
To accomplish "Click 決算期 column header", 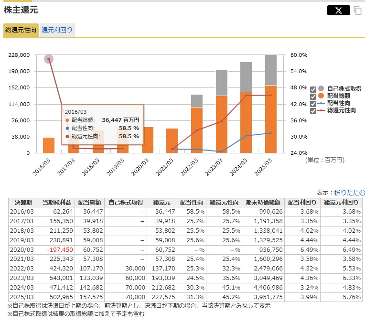I will 23,203.
